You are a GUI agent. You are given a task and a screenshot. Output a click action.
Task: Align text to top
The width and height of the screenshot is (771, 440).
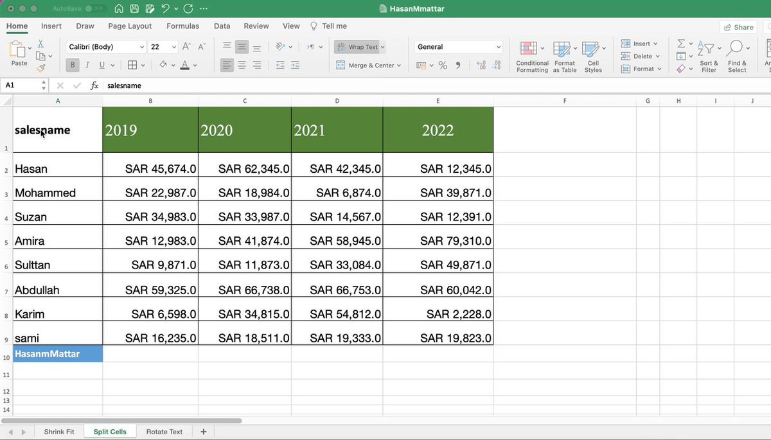[227, 47]
